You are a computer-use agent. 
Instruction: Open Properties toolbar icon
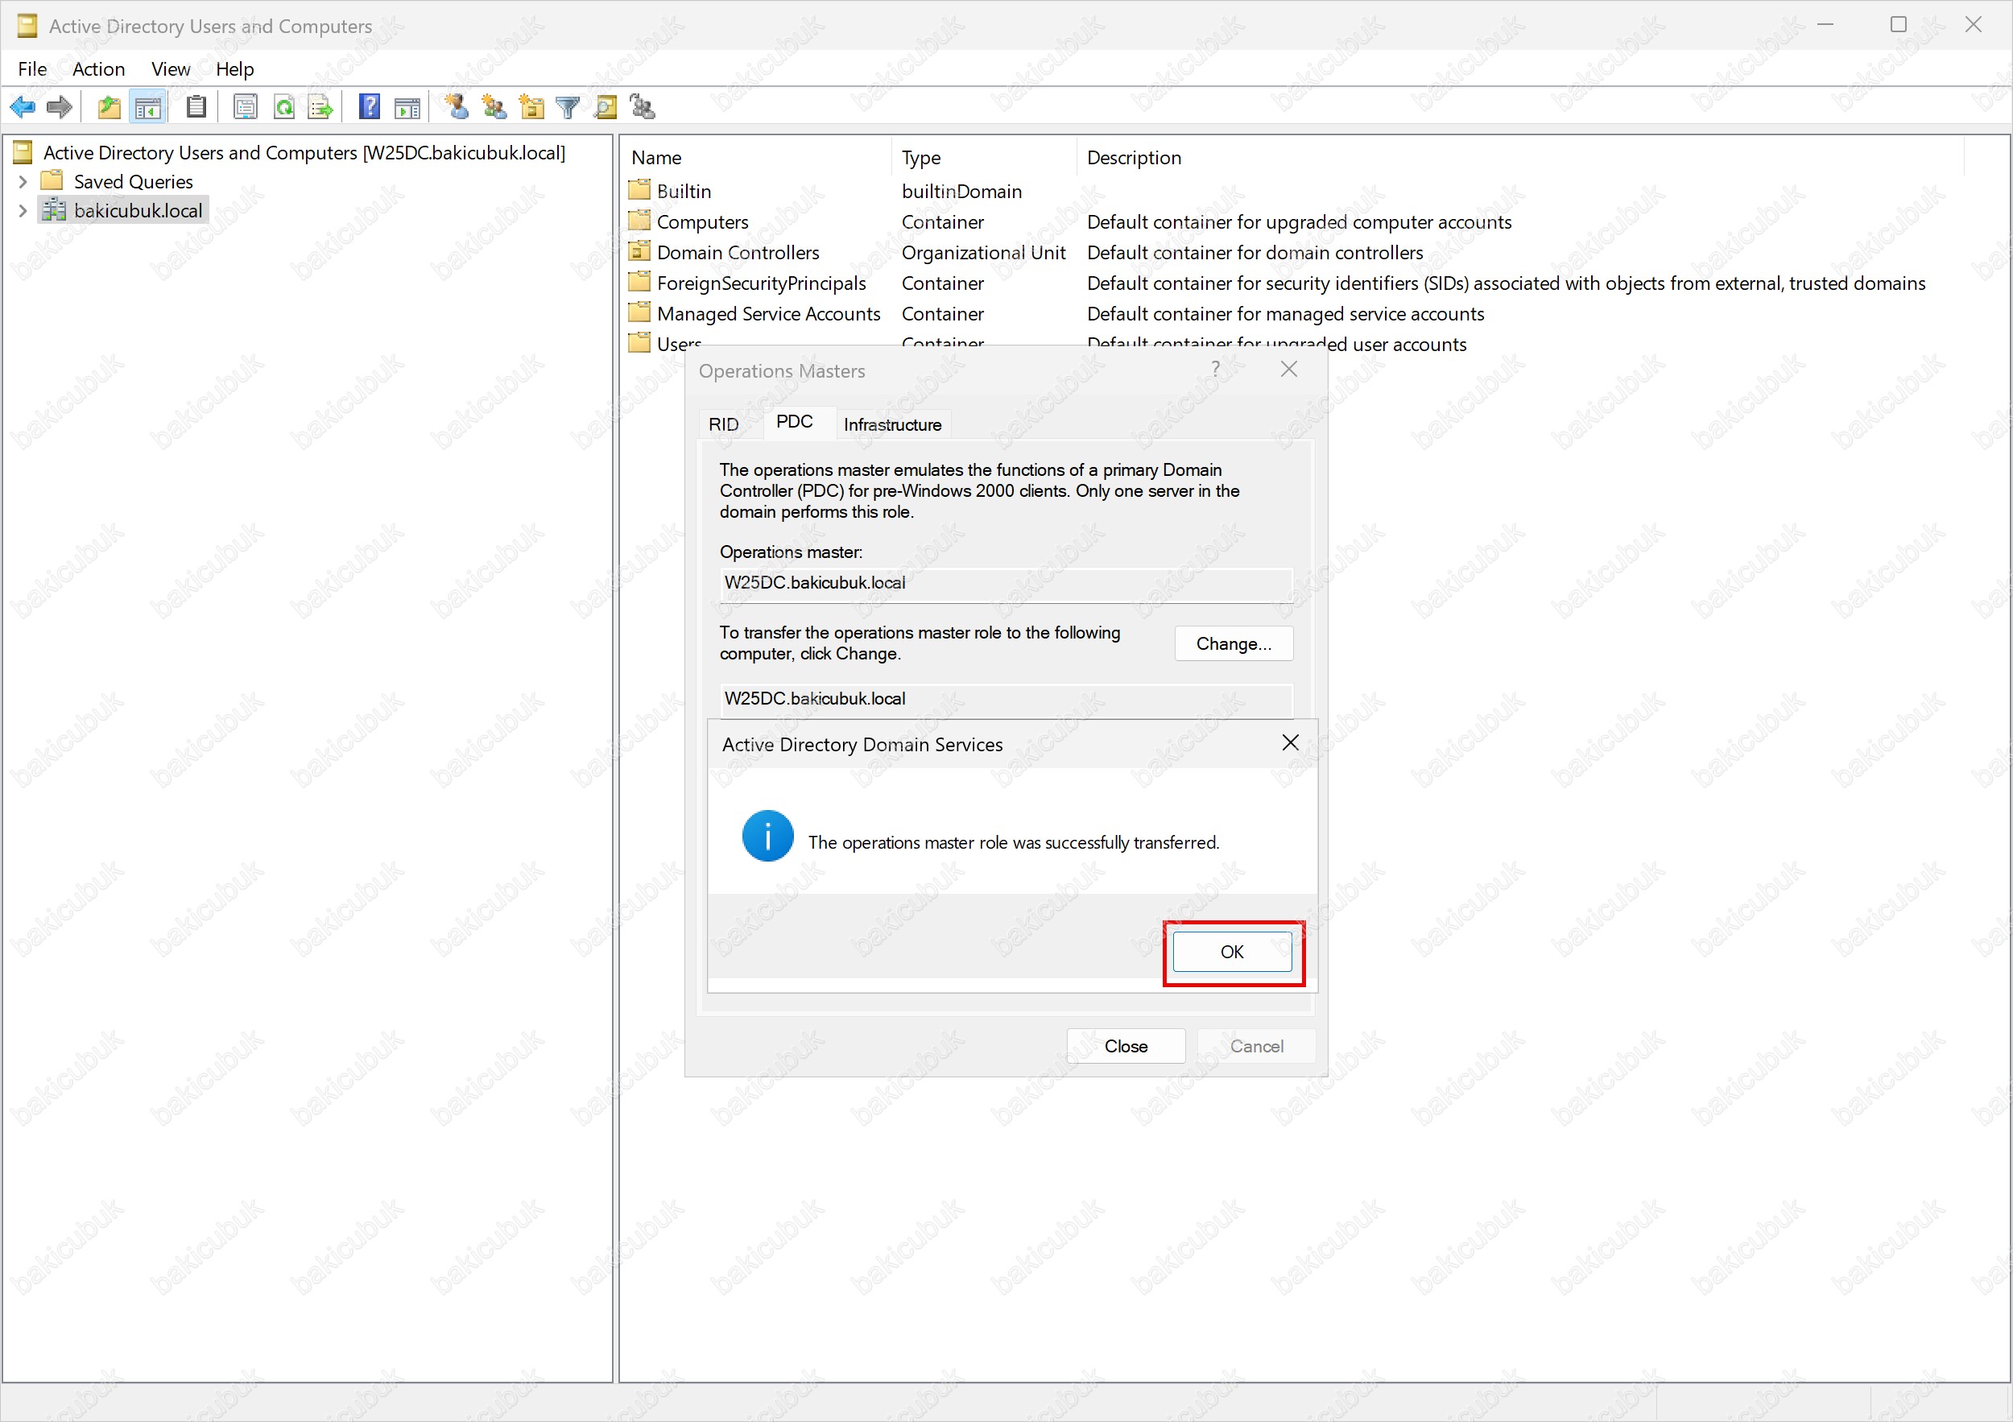click(246, 108)
